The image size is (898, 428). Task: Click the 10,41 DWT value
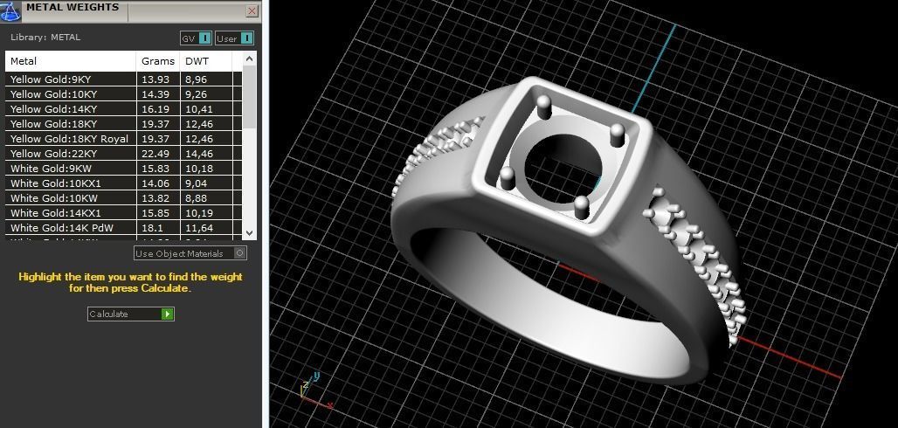tap(199, 109)
